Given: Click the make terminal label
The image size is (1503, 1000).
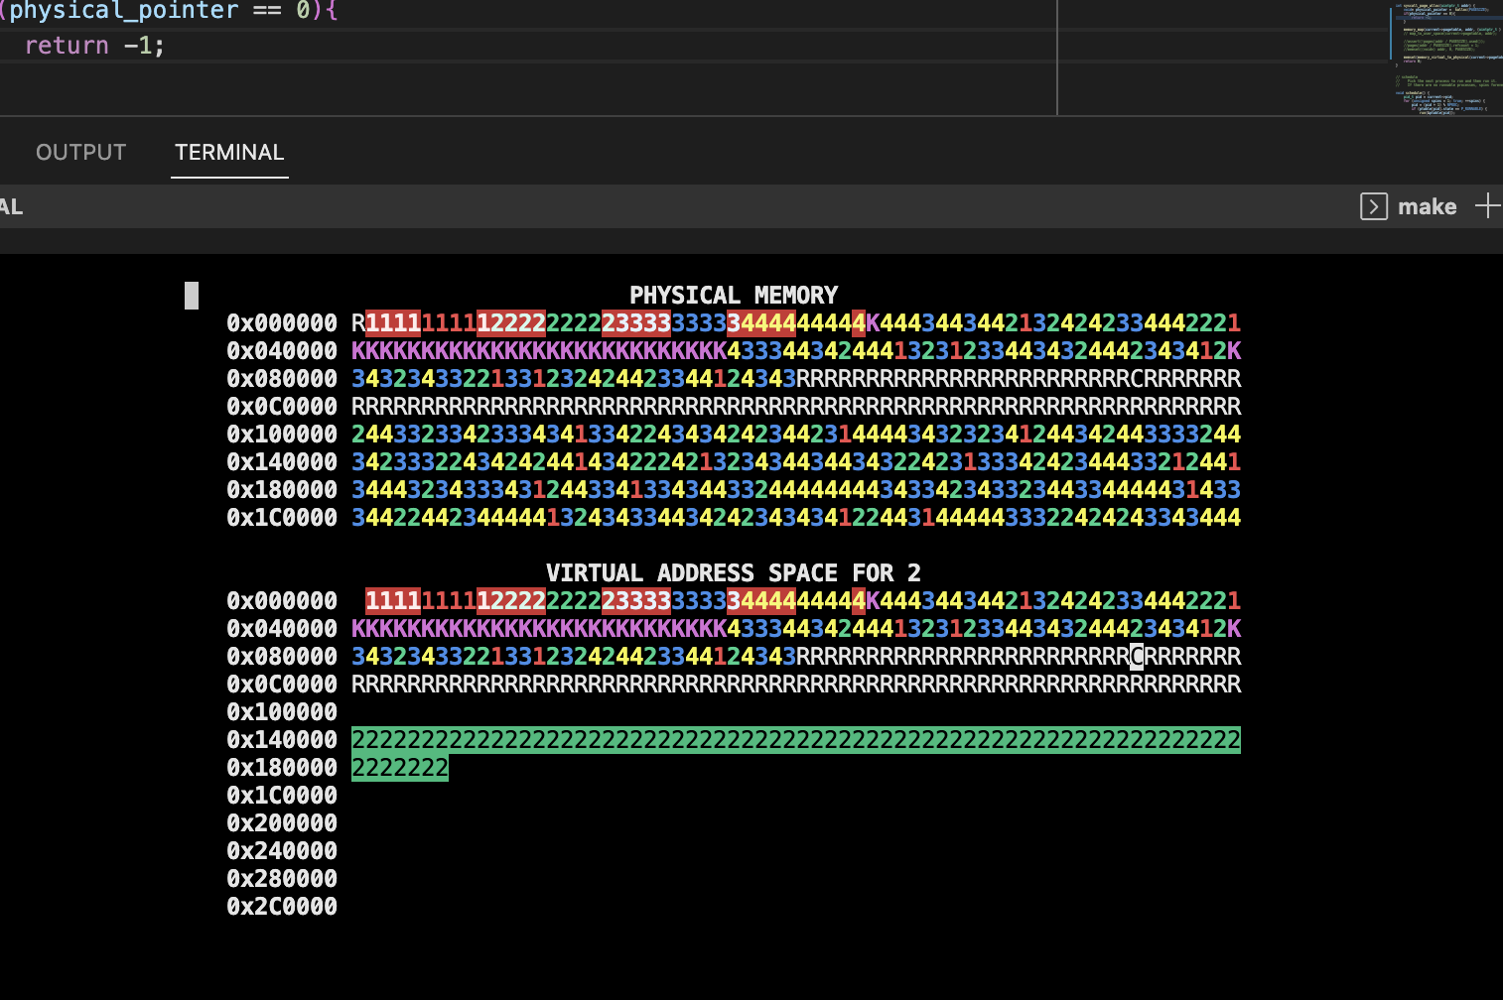Looking at the screenshot, I should [1427, 206].
